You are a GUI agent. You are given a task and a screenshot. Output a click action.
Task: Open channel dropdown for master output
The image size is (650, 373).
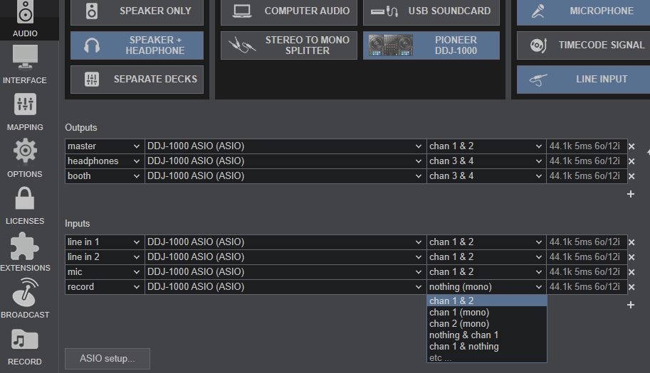point(486,146)
